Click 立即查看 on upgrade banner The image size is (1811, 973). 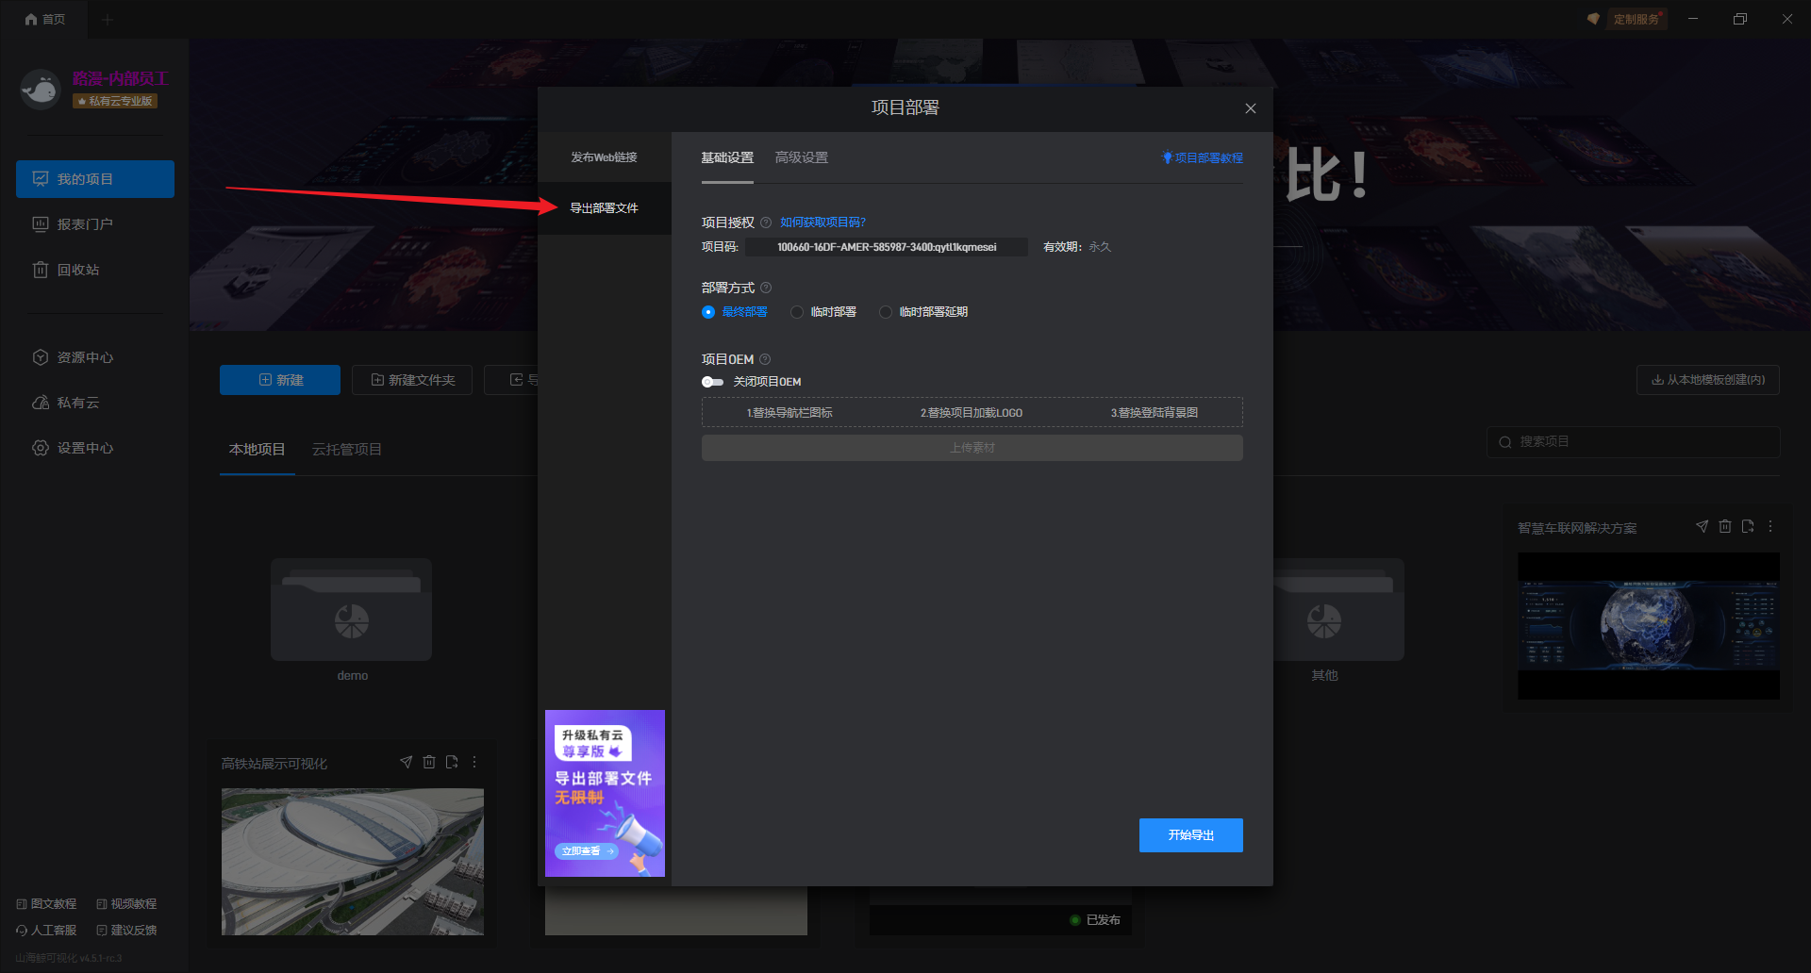coord(587,851)
